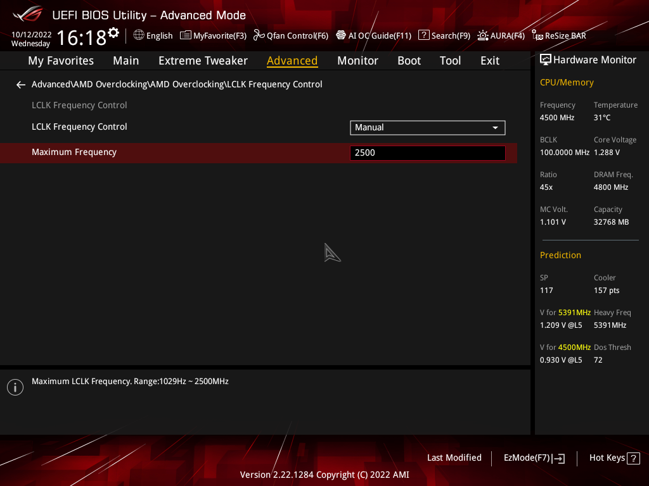Select the Advanced tab
The height and width of the screenshot is (486, 649).
click(292, 61)
